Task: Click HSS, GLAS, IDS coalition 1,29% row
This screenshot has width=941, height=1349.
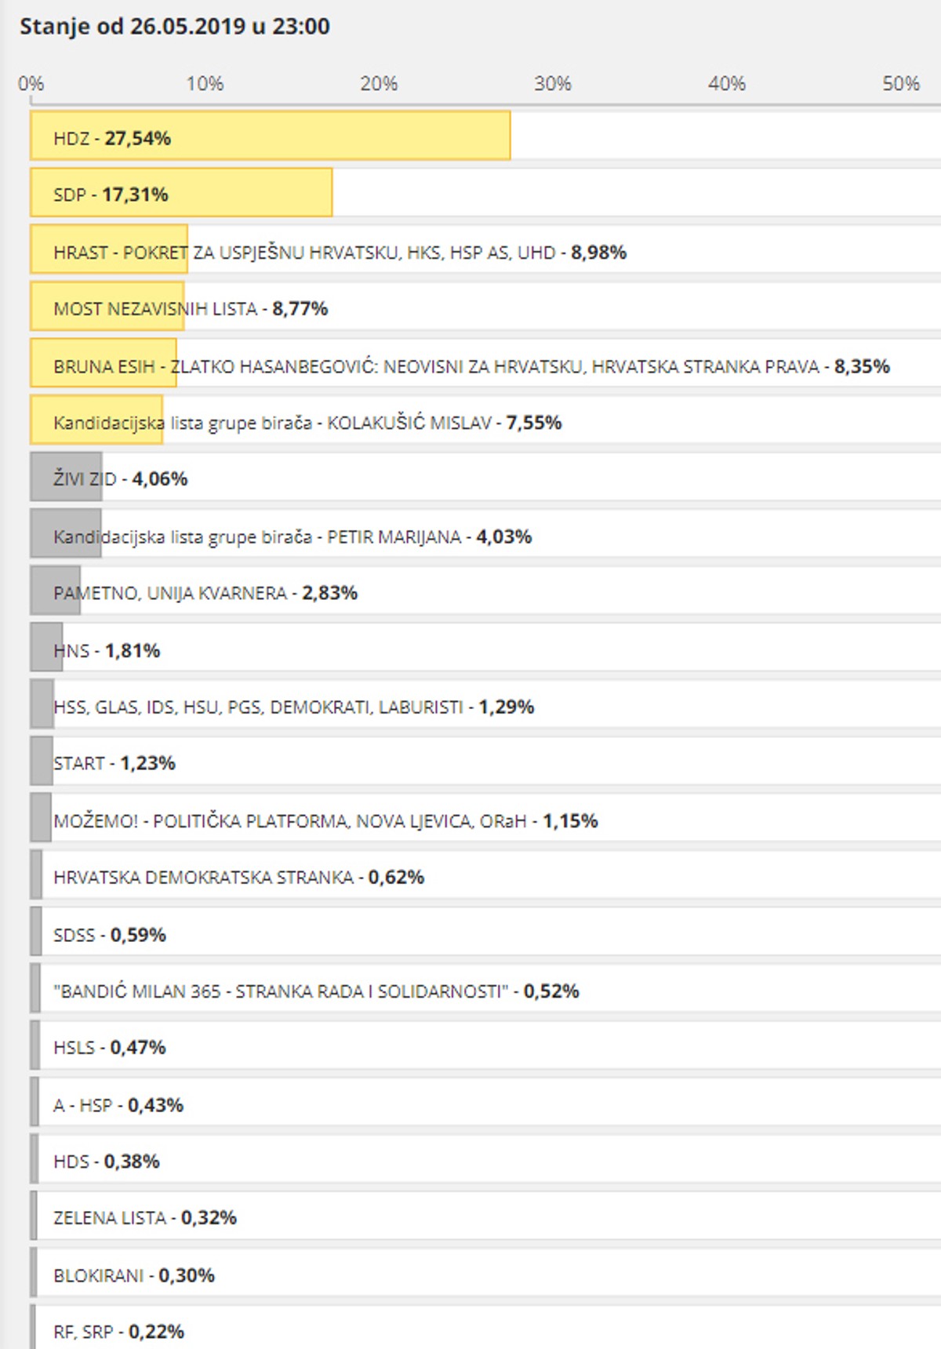Action: [x=293, y=707]
